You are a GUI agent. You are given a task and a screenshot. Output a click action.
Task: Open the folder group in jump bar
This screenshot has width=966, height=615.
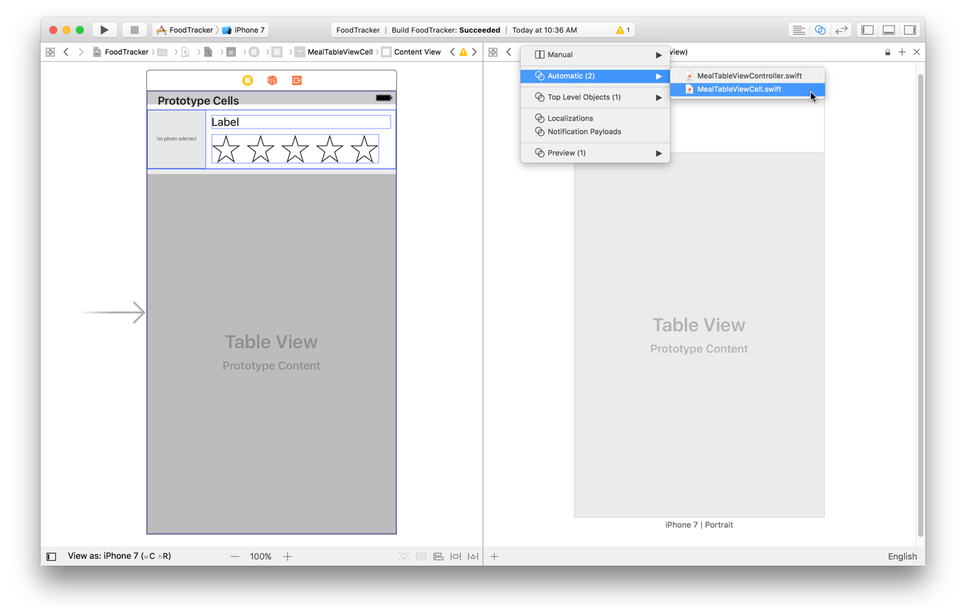point(163,52)
